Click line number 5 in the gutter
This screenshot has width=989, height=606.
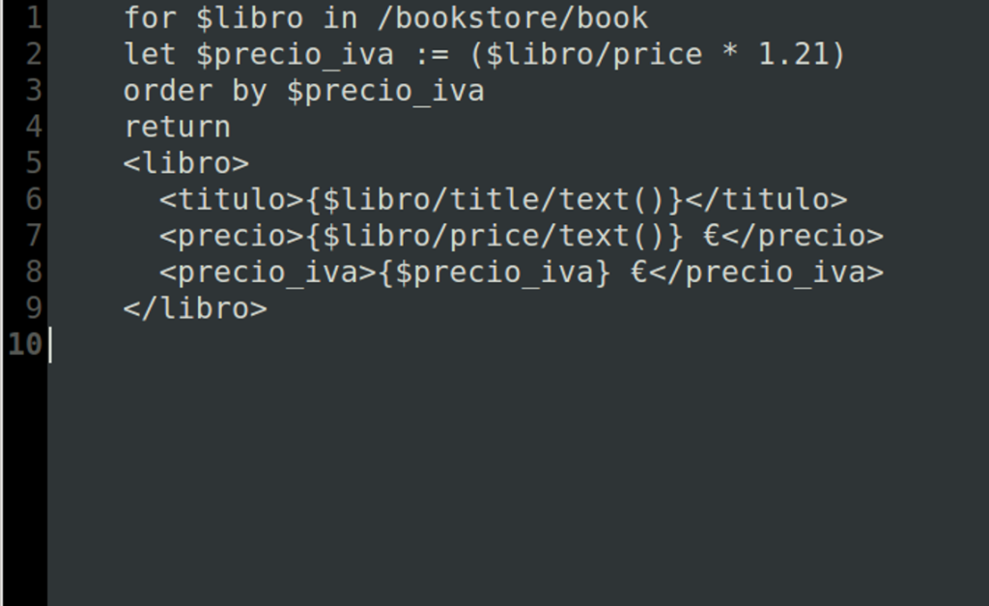tap(34, 163)
